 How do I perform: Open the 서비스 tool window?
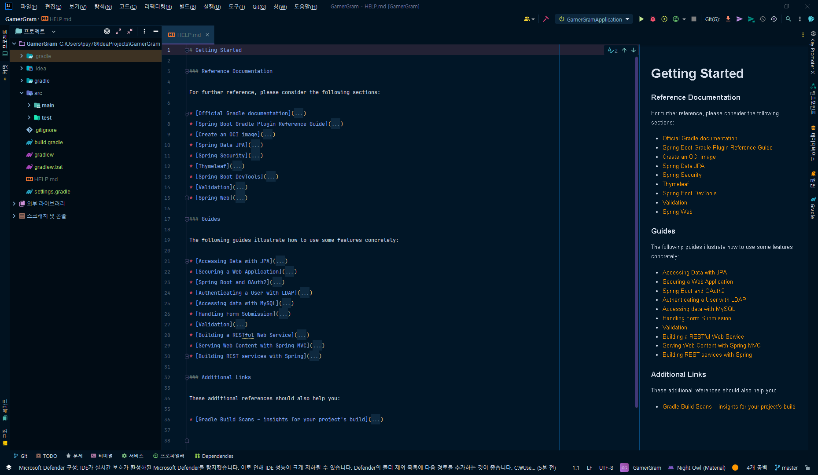coord(133,456)
